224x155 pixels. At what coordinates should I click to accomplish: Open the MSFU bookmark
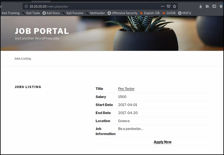(x=185, y=13)
